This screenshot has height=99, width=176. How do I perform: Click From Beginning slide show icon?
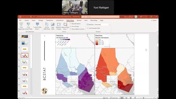(21, 24)
